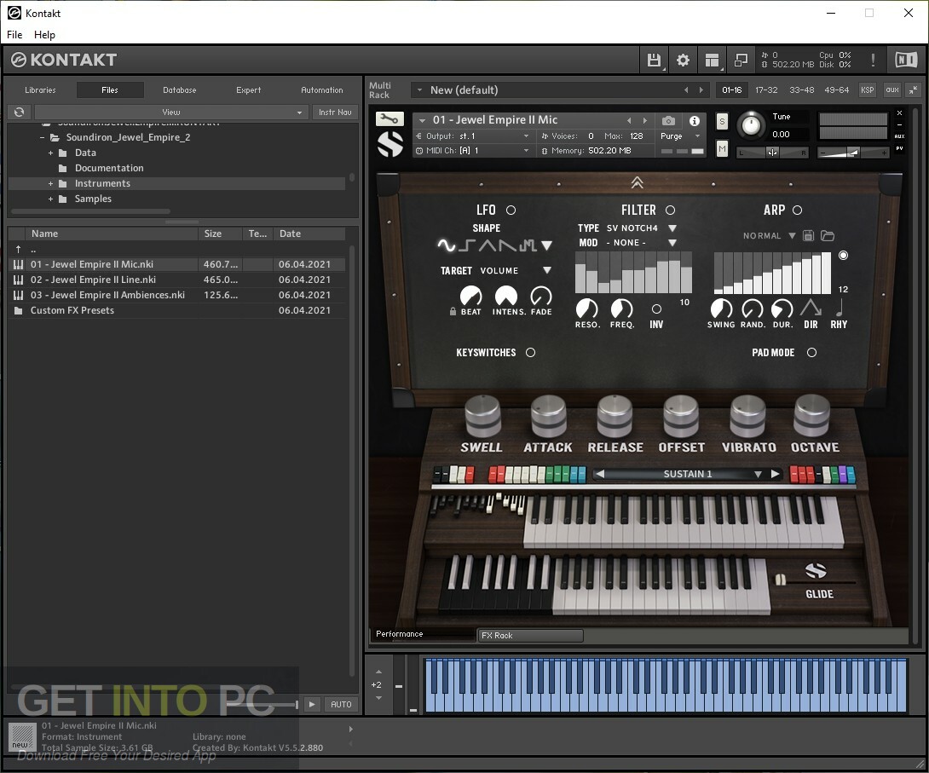
Task: Toggle the LFO on/off radio
Action: (x=511, y=211)
